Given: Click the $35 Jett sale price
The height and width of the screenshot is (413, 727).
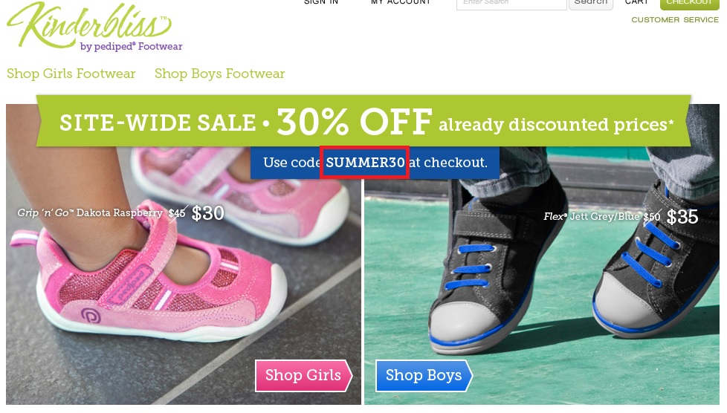Looking at the screenshot, I should [x=682, y=216].
